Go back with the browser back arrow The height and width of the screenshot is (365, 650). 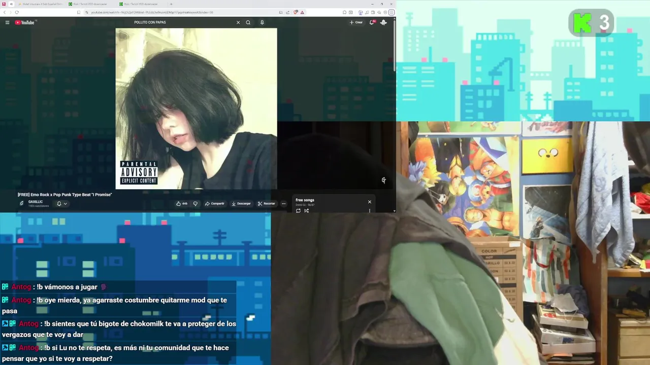[x=4, y=12]
